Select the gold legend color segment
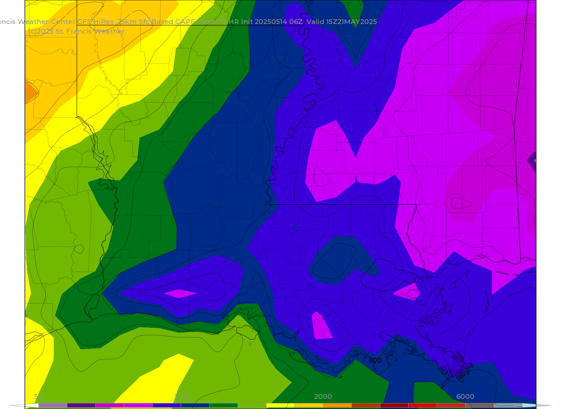 click(x=309, y=405)
